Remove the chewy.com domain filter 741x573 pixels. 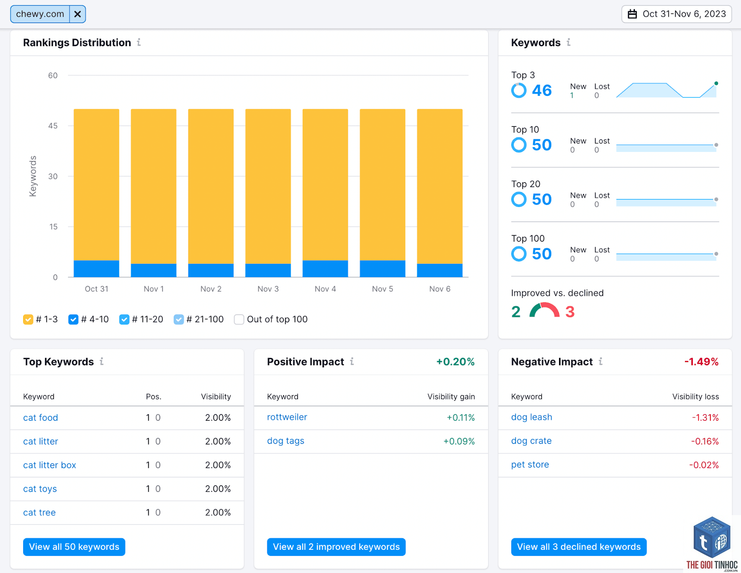(78, 14)
